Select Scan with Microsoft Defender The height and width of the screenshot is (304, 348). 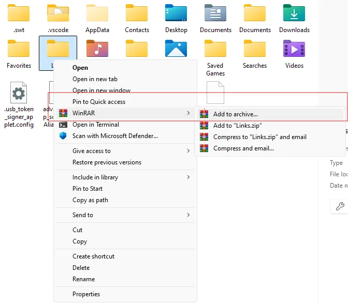(125, 135)
